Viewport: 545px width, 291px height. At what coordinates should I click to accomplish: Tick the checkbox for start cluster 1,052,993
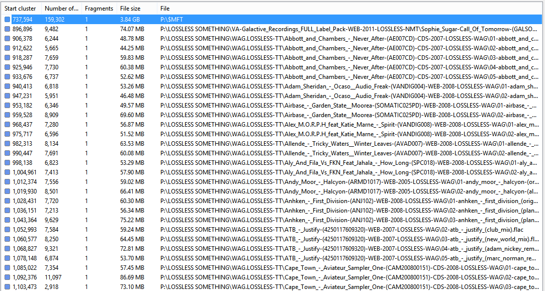point(7,229)
